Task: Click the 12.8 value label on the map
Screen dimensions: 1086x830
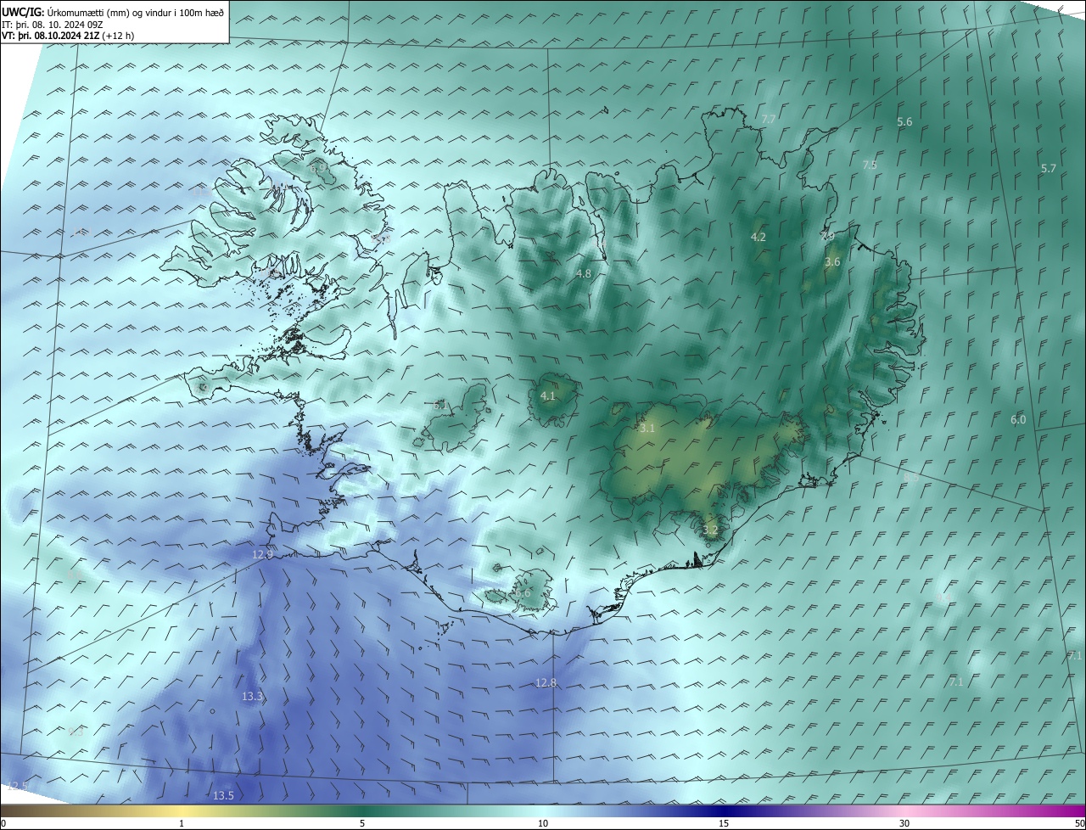Action: (x=546, y=683)
